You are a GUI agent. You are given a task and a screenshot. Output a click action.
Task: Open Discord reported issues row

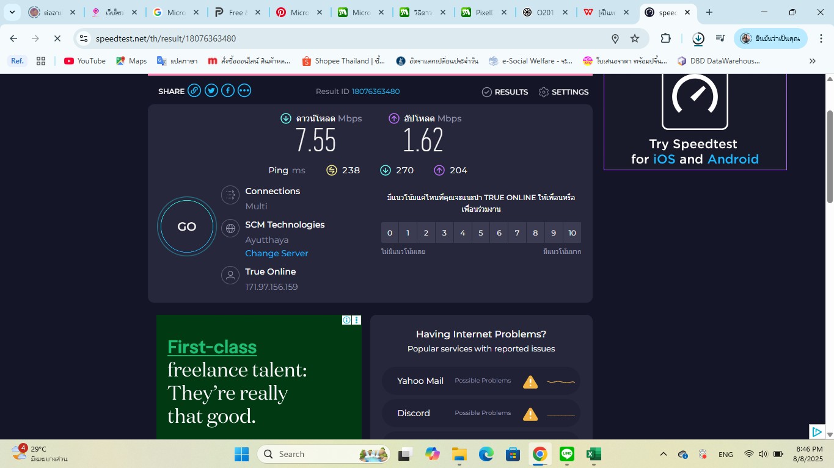[481, 413]
